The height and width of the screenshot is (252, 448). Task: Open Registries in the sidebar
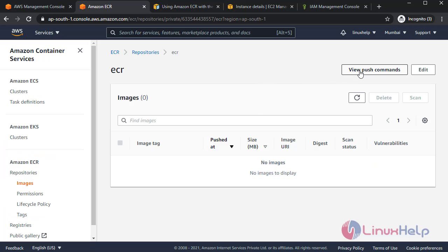(x=20, y=225)
